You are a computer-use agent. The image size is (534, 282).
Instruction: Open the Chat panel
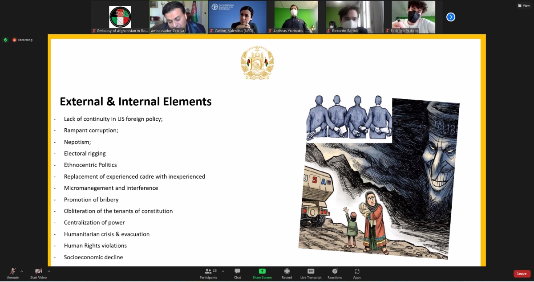pos(238,273)
